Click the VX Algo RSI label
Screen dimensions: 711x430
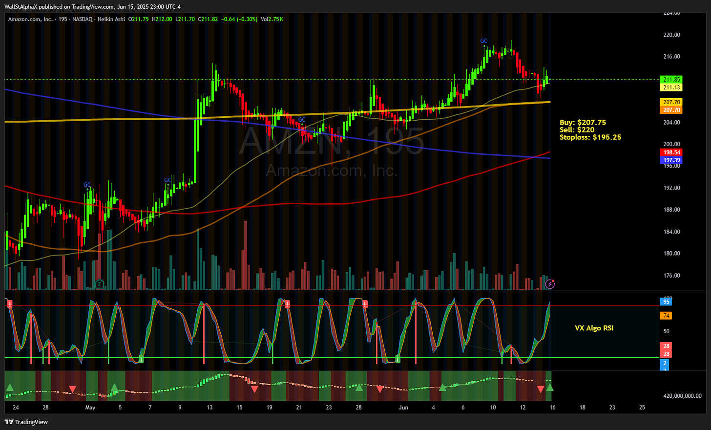coord(594,328)
